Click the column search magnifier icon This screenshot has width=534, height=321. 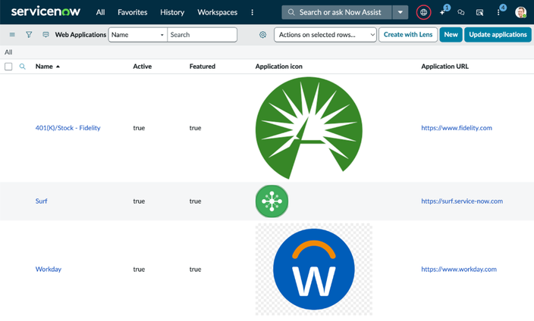[23, 67]
